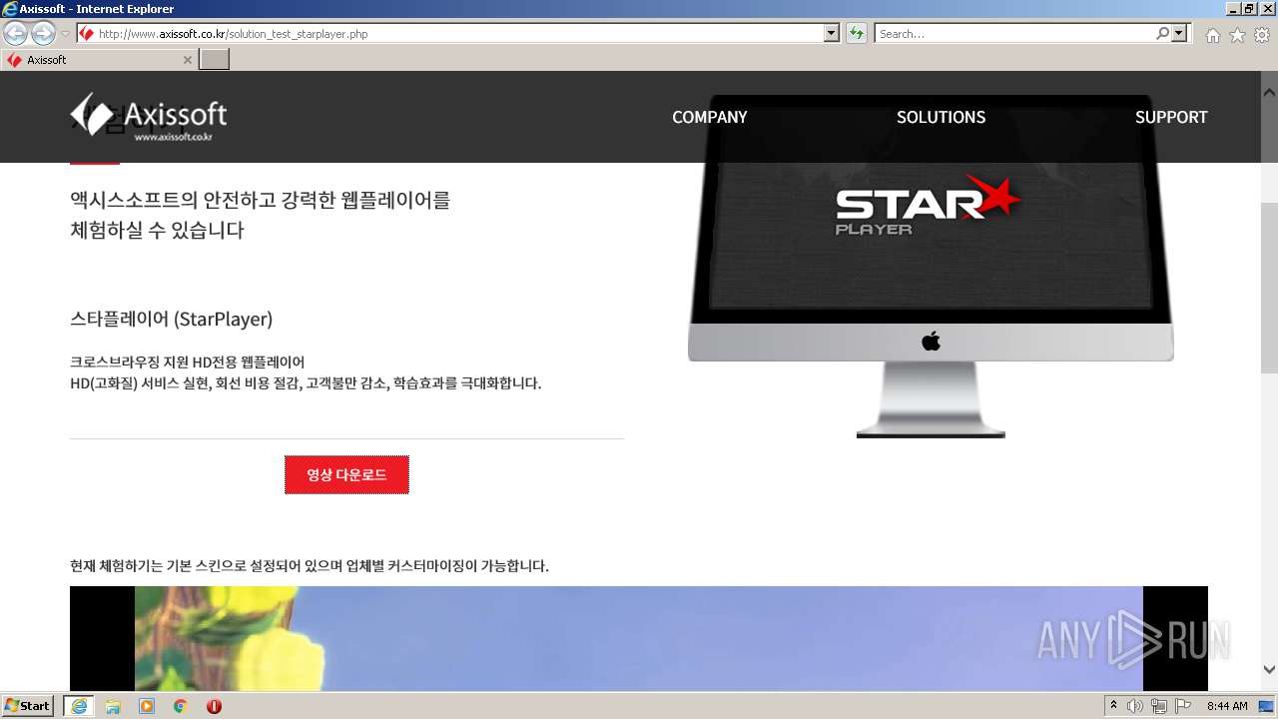Open the SUPPORT menu
Image resolution: width=1278 pixels, height=719 pixels.
click(1171, 117)
